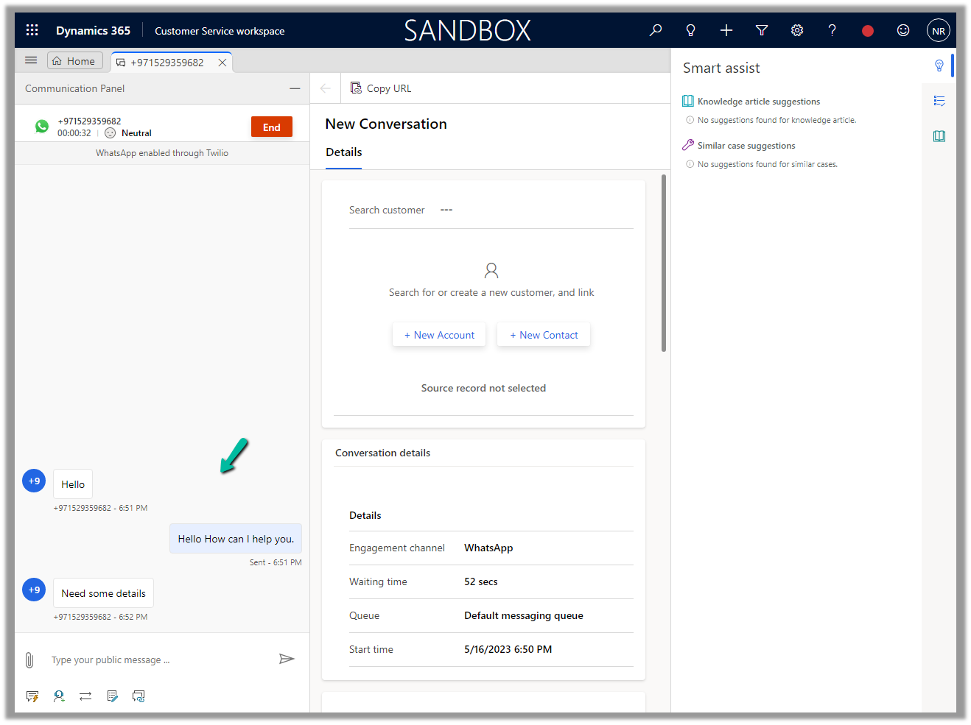Click the attachment paperclip icon
The width and height of the screenshot is (971, 725).
(x=29, y=660)
